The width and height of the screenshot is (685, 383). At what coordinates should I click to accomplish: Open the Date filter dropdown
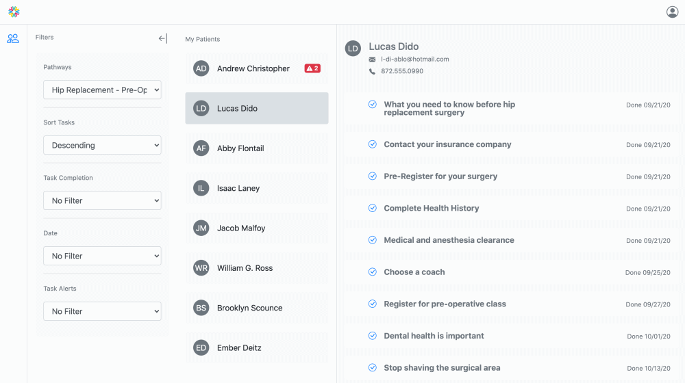pos(102,256)
